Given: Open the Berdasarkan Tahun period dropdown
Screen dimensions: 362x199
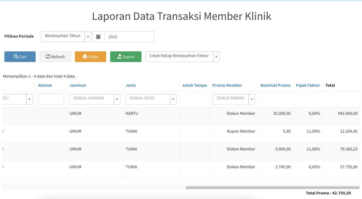Looking at the screenshot, I should click(x=66, y=36).
